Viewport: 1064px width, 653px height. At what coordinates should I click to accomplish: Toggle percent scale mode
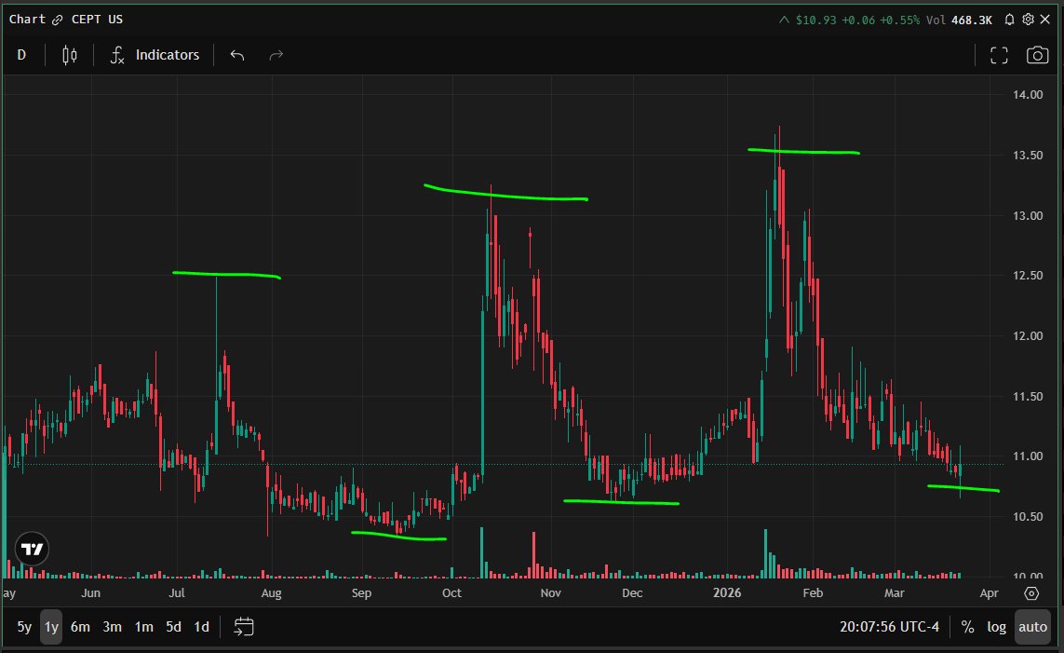(x=967, y=627)
